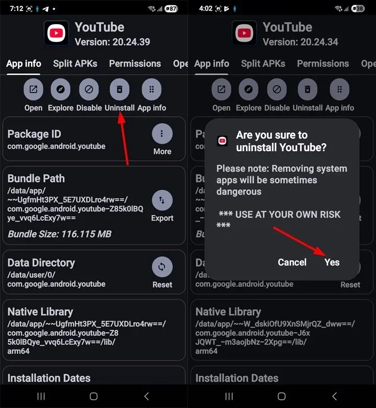Image resolution: width=376 pixels, height=408 pixels.
Task: Tap partially visible Ope tab, right screen
Action: [x=368, y=64]
